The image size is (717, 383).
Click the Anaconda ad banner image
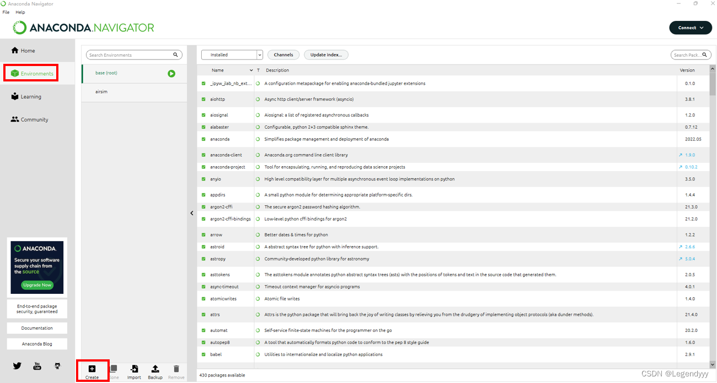(x=37, y=267)
